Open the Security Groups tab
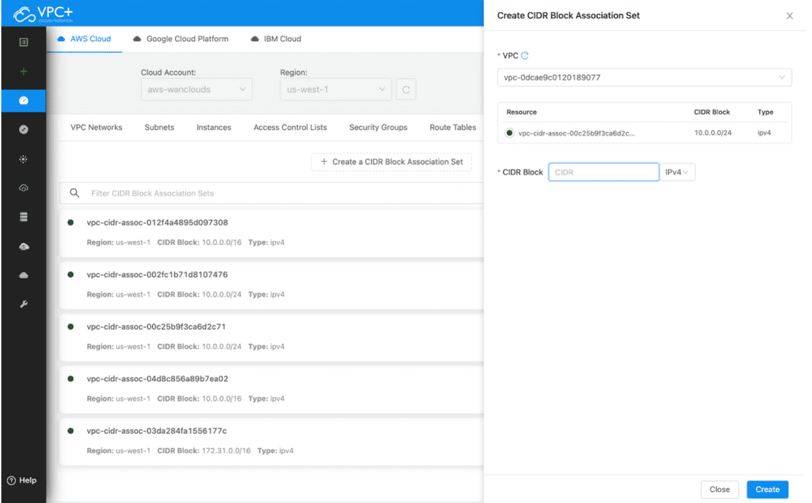The width and height of the screenshot is (812, 503). (378, 127)
